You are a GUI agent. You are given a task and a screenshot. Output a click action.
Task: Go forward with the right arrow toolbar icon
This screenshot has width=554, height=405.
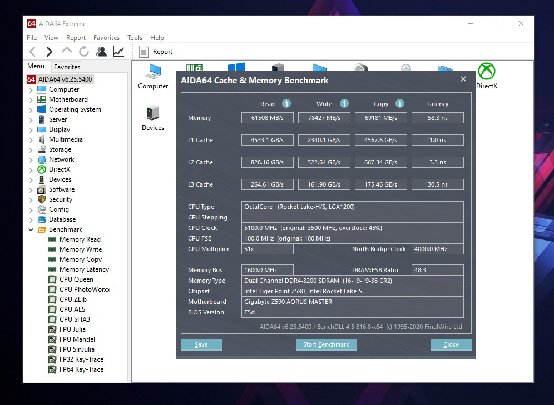(x=49, y=52)
